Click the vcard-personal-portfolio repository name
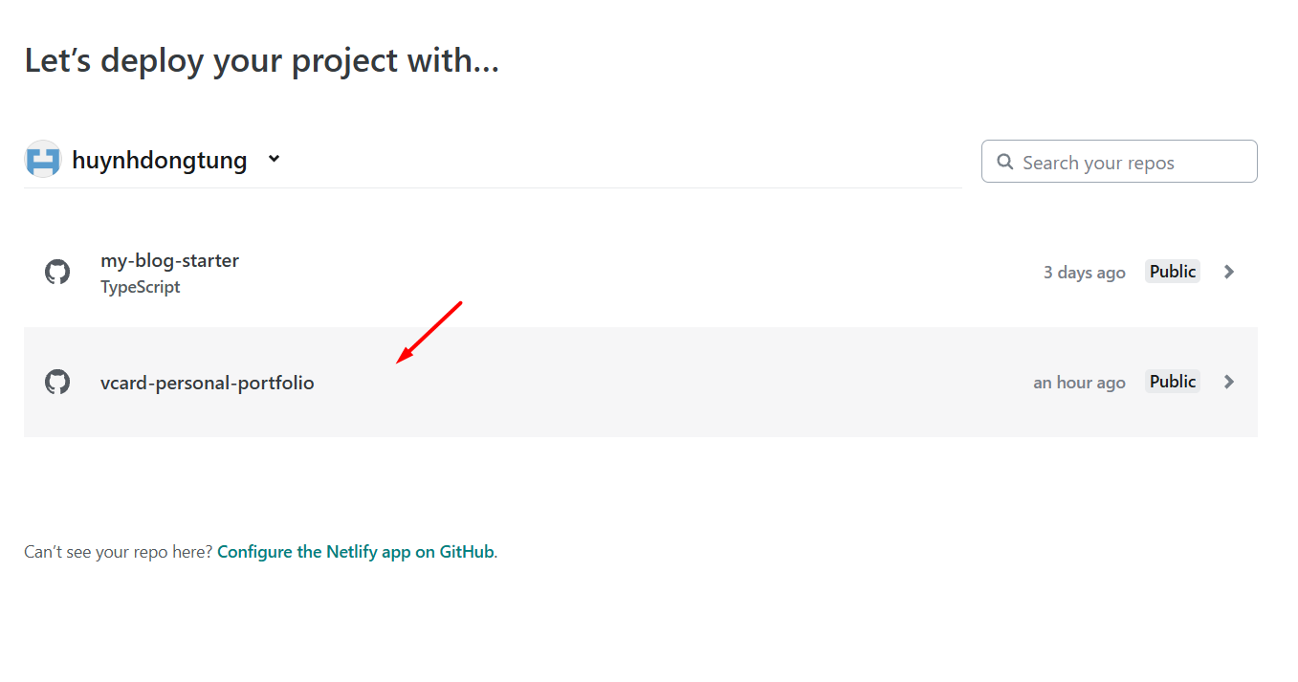This screenshot has width=1298, height=682. (x=207, y=382)
